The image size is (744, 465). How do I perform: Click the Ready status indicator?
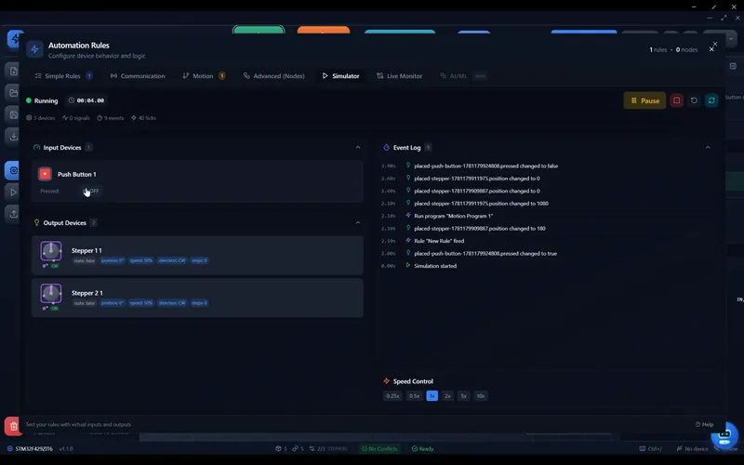[x=423, y=449]
